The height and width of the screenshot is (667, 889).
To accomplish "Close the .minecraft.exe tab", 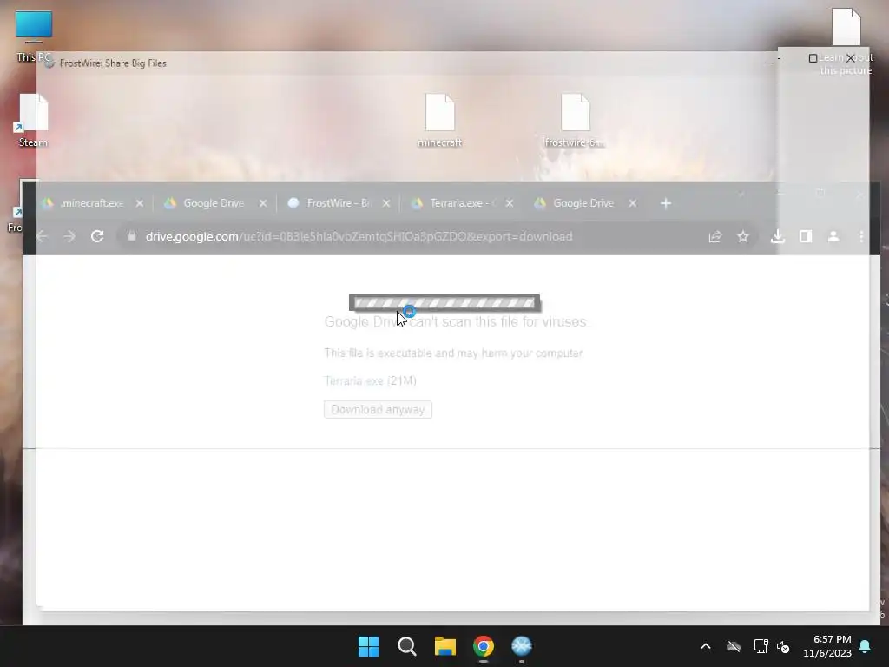I will pyautogui.click(x=140, y=203).
